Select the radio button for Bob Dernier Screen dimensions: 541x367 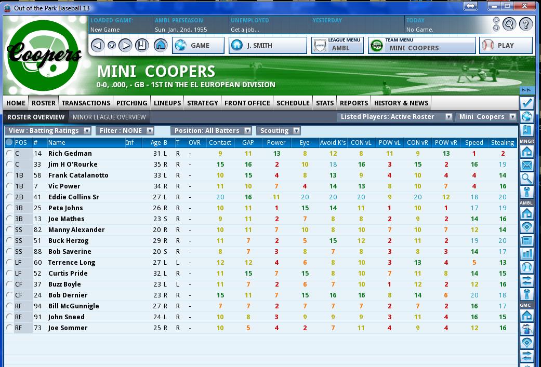(x=9, y=295)
